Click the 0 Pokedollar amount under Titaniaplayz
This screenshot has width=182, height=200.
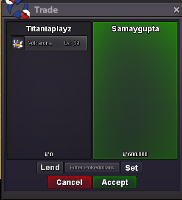point(51,154)
